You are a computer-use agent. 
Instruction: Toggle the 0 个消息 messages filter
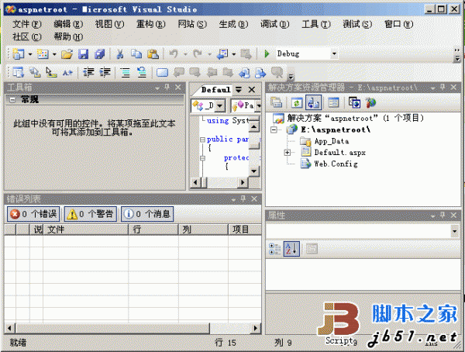[147, 214]
